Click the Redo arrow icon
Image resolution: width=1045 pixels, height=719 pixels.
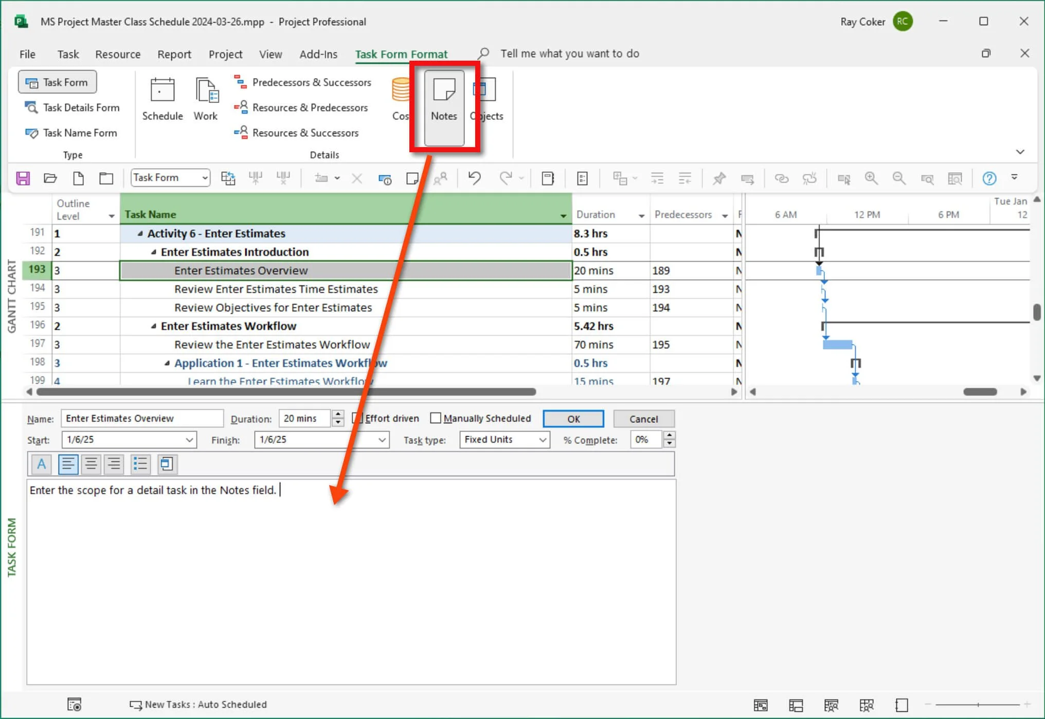click(506, 178)
